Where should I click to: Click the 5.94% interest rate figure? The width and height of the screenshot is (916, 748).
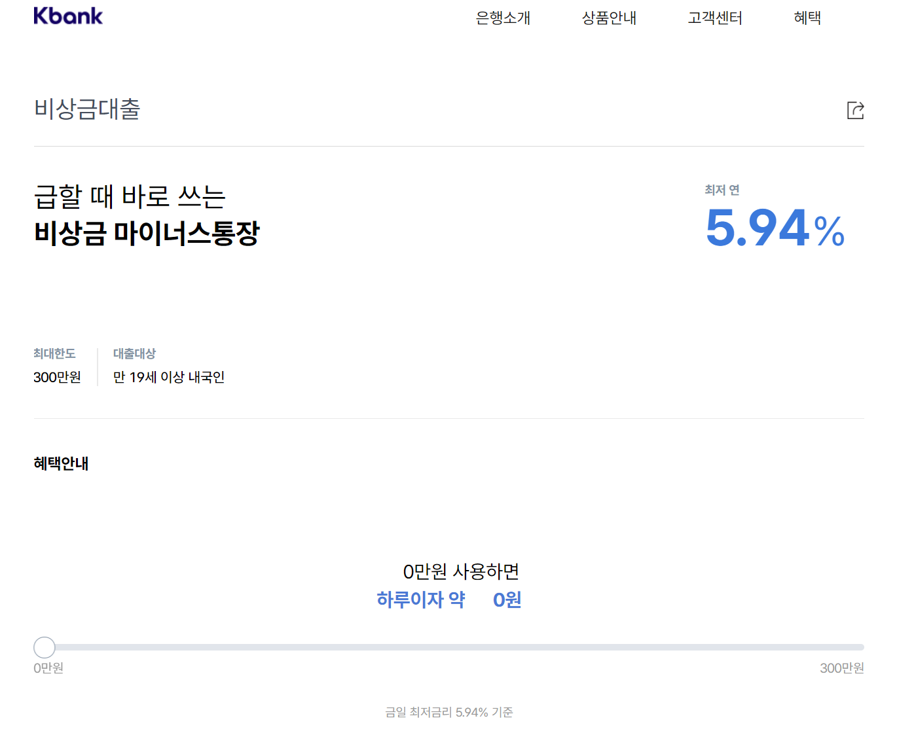pos(775,228)
